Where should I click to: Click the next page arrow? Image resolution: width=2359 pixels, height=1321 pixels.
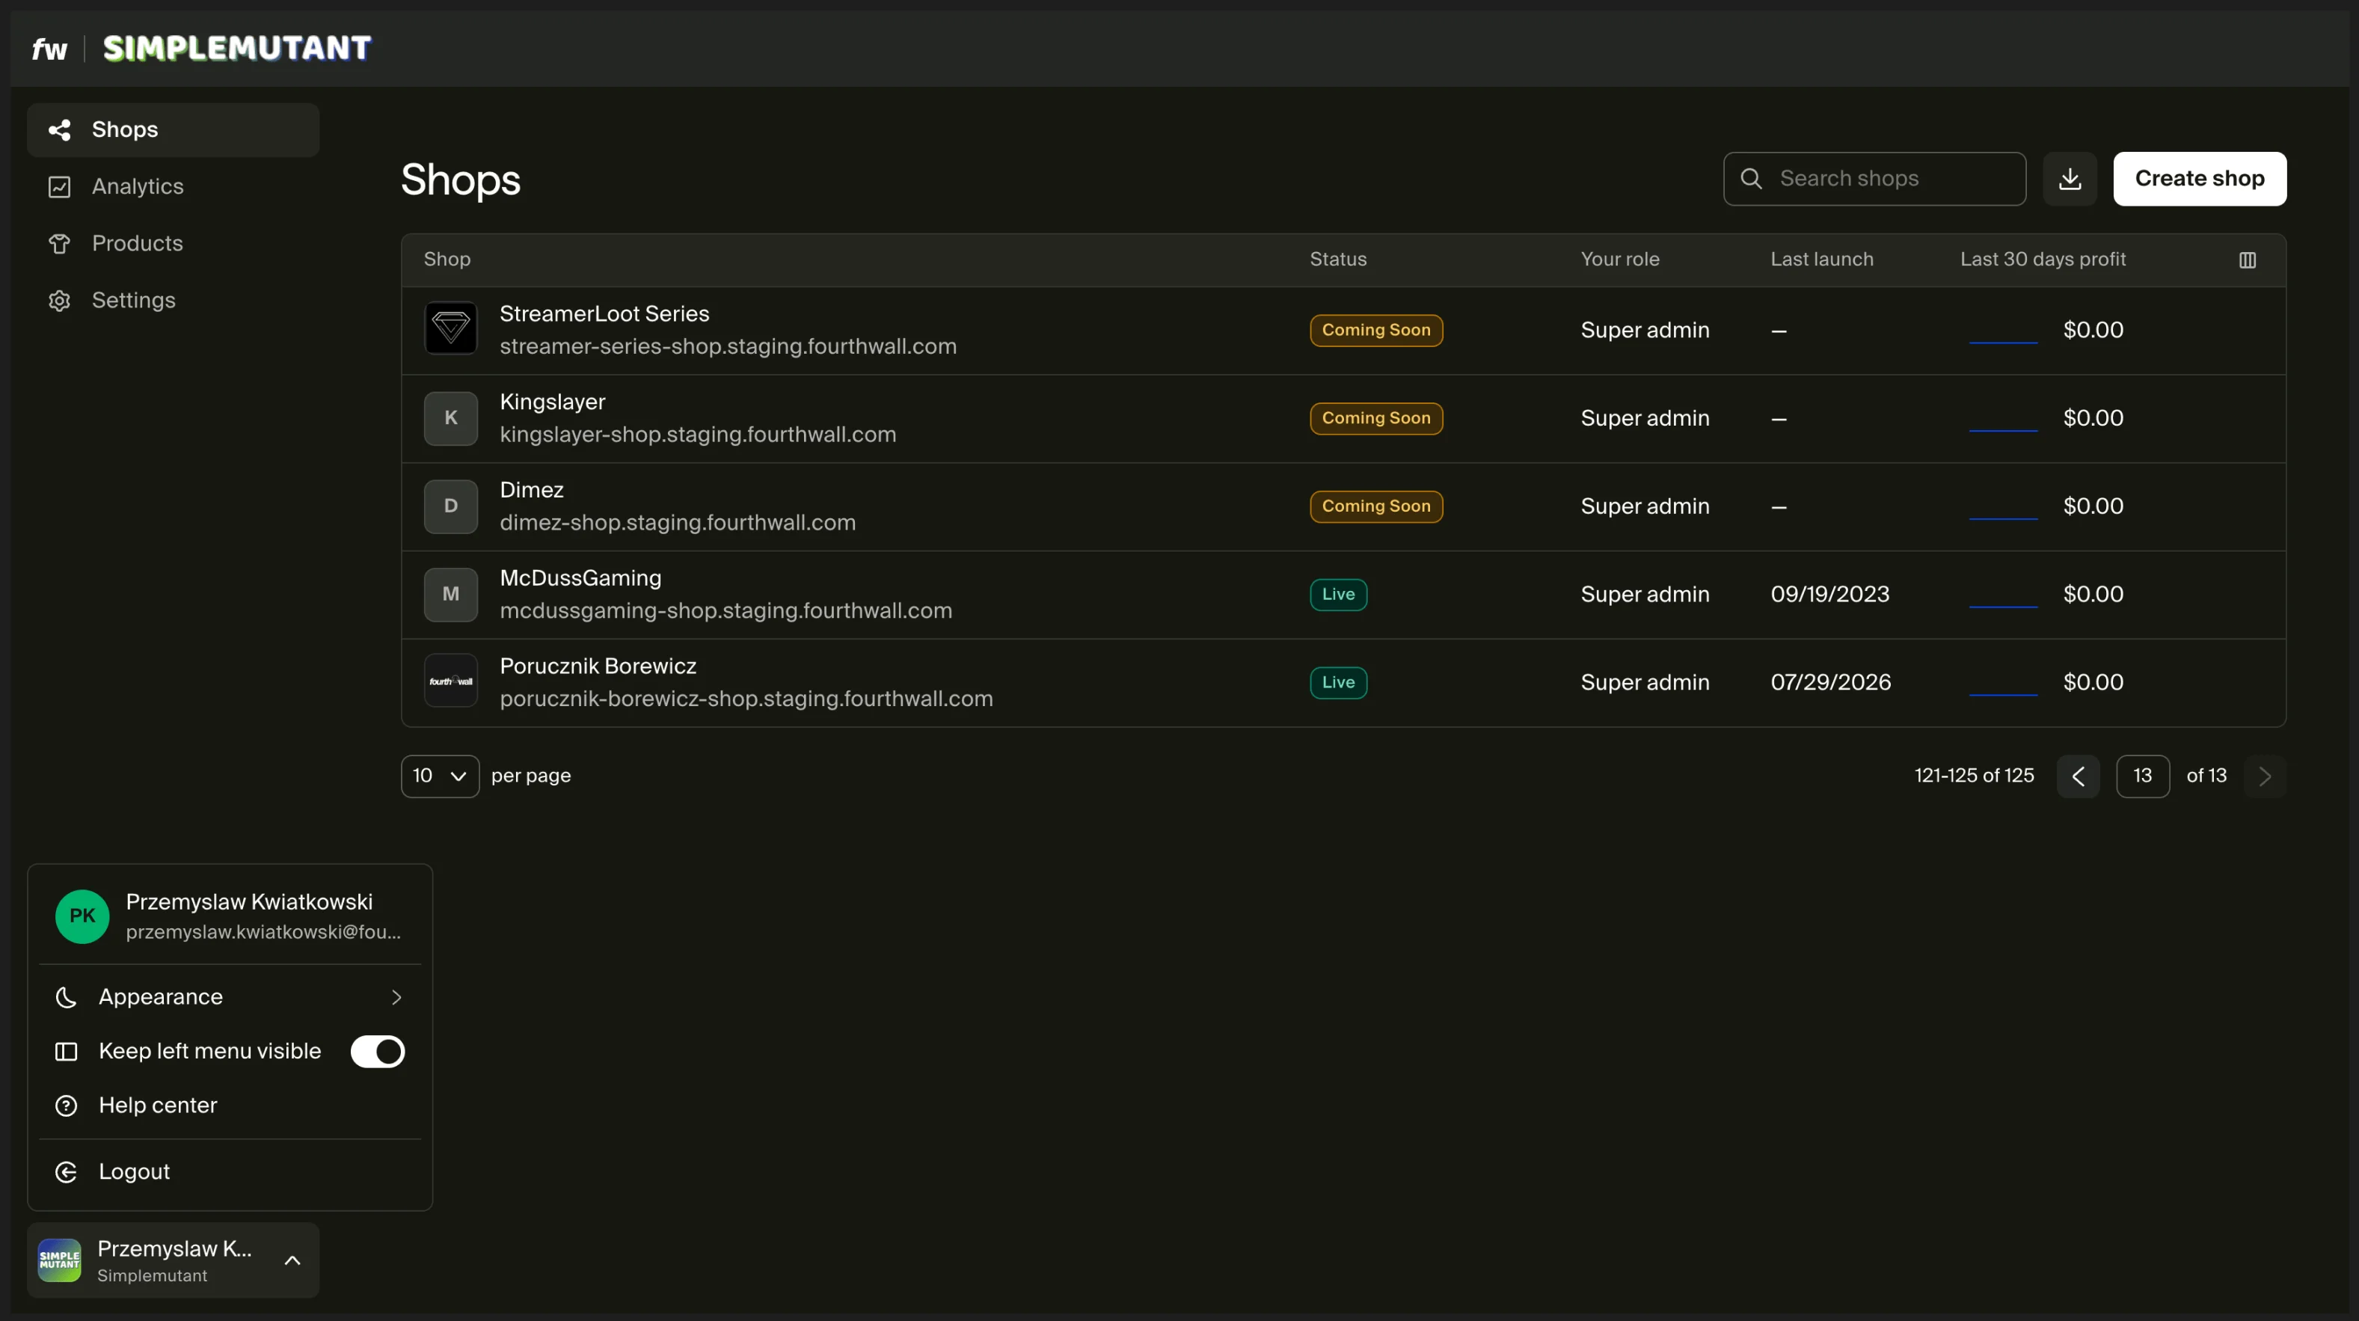[2265, 776]
